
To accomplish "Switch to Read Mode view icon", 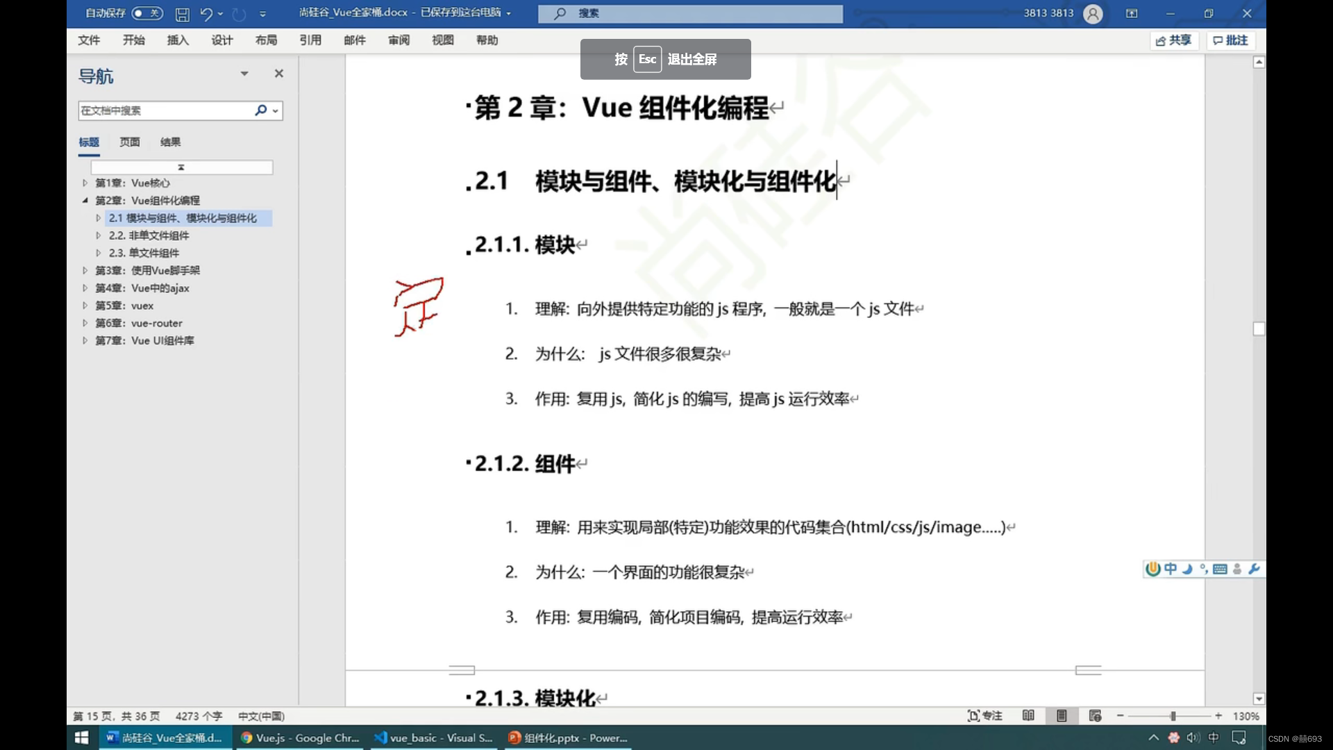I will pyautogui.click(x=1028, y=716).
